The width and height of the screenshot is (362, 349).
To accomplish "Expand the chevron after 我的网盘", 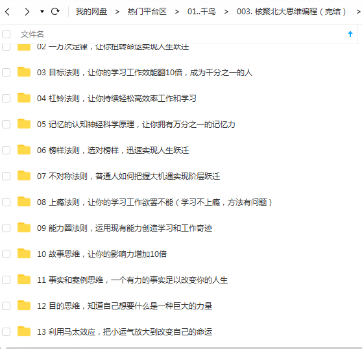I will click(117, 12).
